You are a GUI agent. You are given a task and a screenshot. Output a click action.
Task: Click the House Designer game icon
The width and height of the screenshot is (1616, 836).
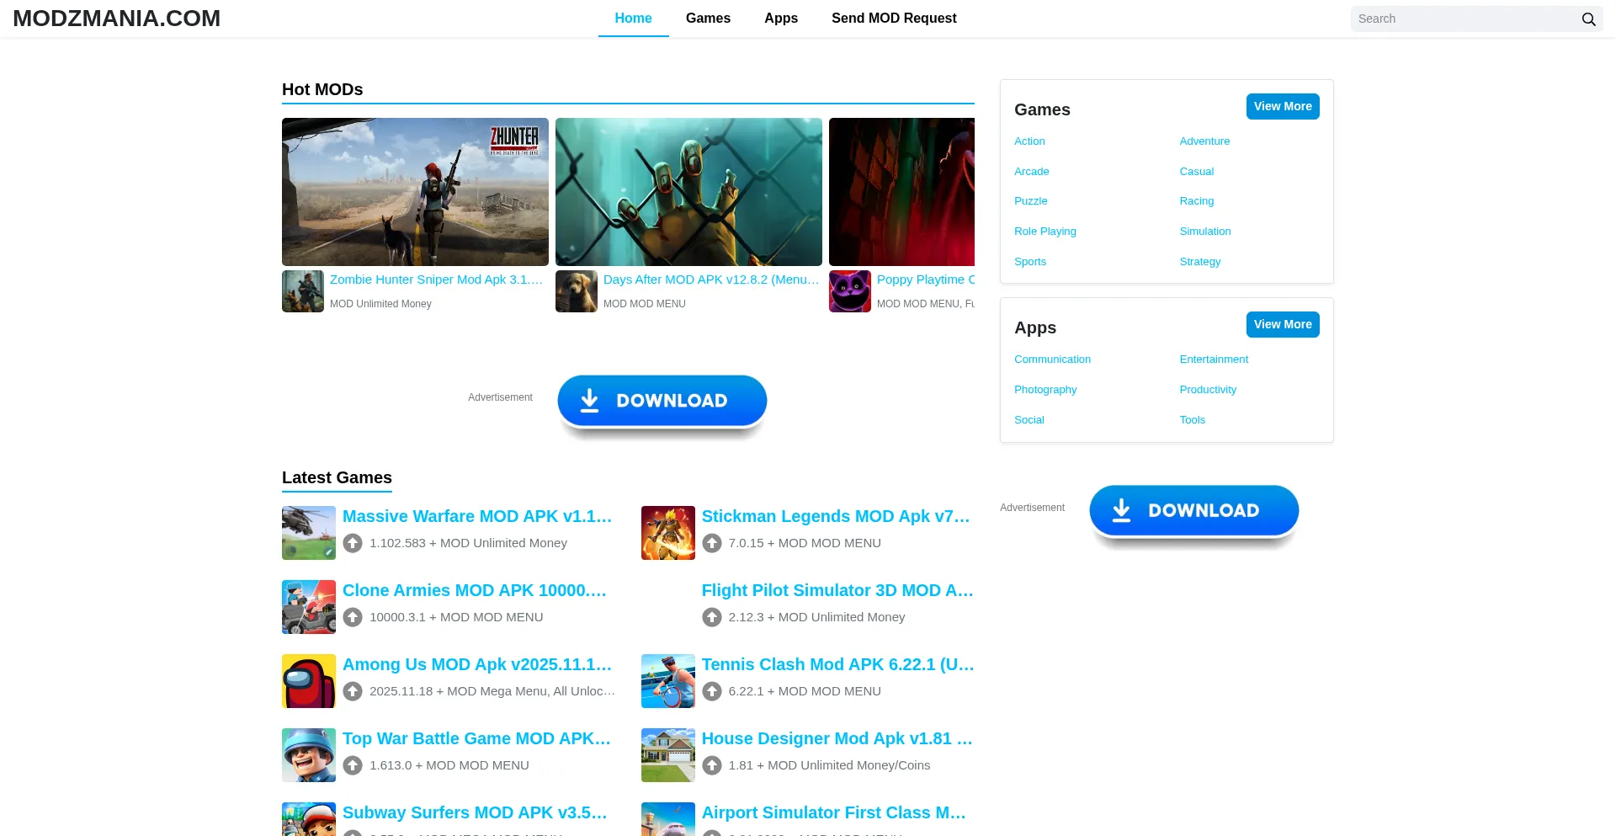(x=667, y=755)
